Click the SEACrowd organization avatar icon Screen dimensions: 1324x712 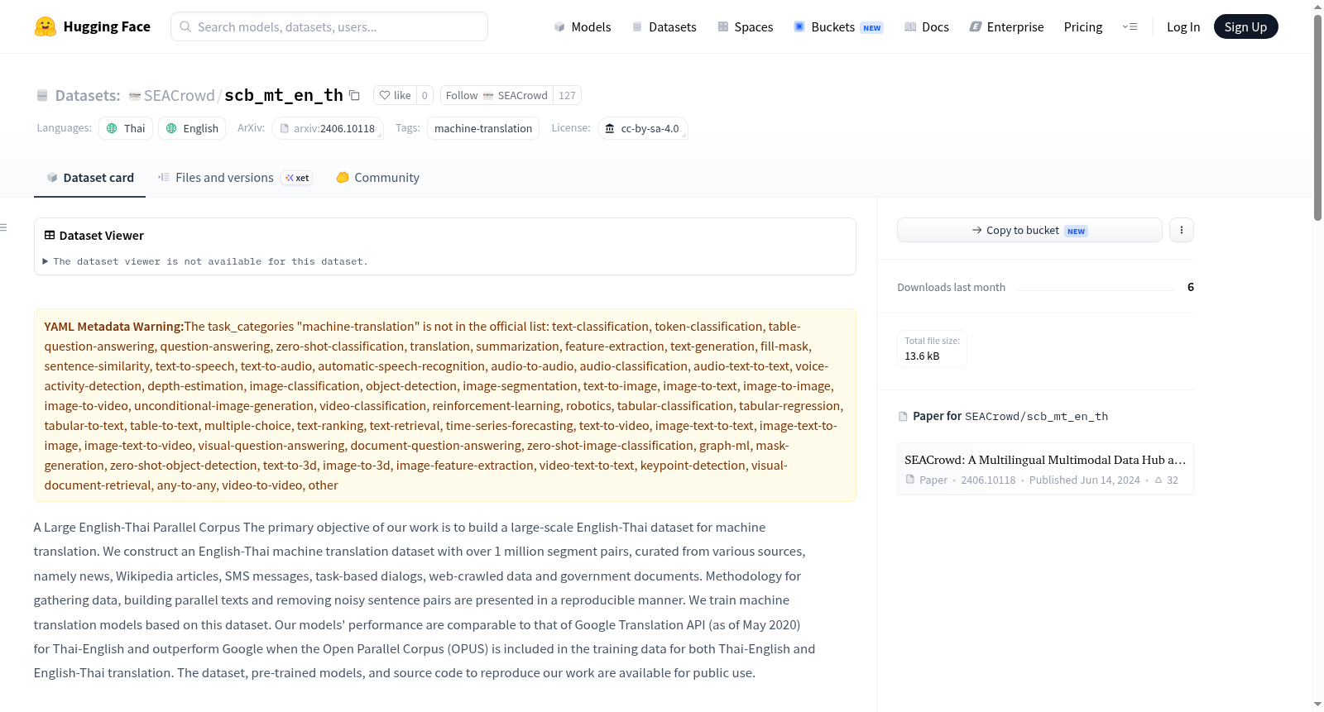click(x=135, y=96)
